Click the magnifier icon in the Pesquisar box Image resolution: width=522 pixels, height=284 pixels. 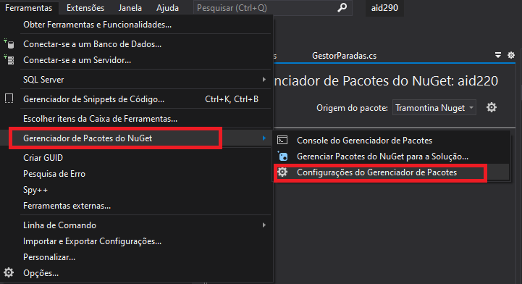pos(342,7)
